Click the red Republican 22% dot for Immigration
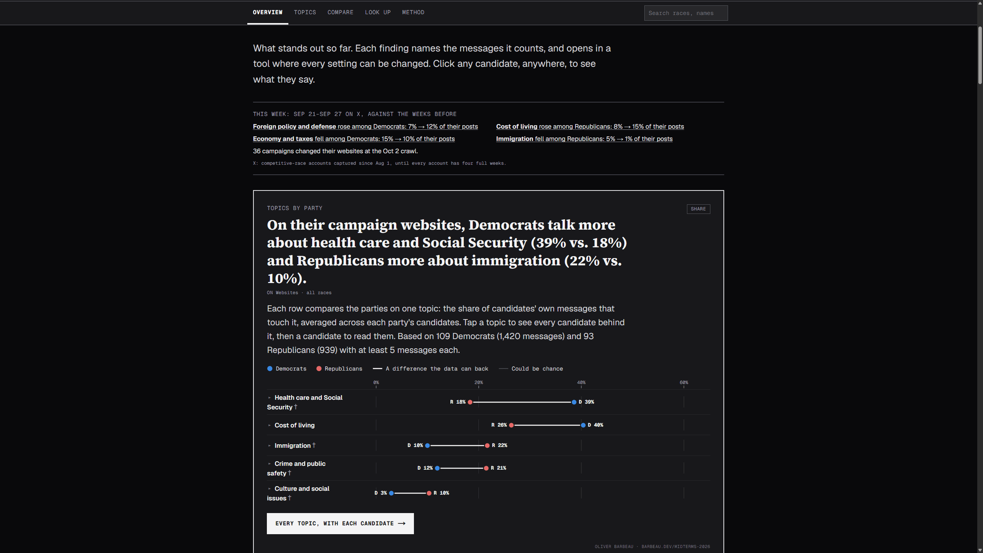Image resolution: width=983 pixels, height=553 pixels. pyautogui.click(x=487, y=445)
